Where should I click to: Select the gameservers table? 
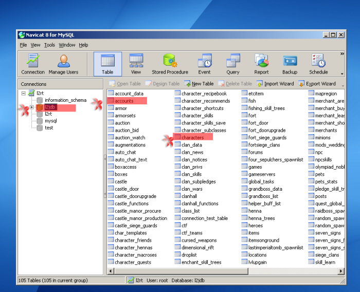pyautogui.click(x=258, y=174)
